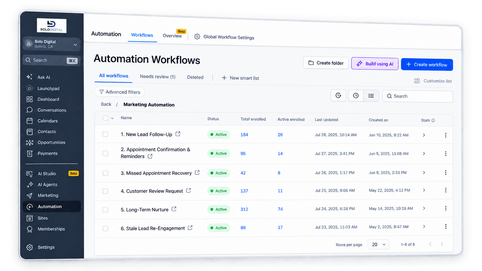Select the AI Agents sparkle icon
Viewport: 482px width, 271px height.
29,185
